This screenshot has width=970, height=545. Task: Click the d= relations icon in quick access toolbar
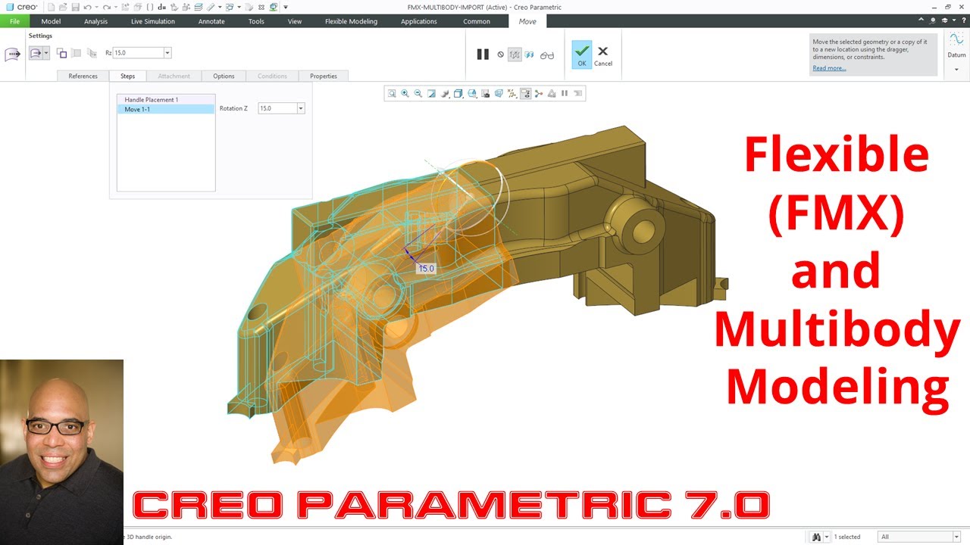162,7
